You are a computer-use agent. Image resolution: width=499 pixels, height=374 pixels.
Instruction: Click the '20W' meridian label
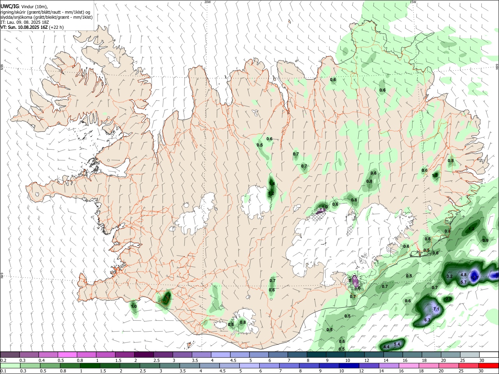tap(207, 2)
